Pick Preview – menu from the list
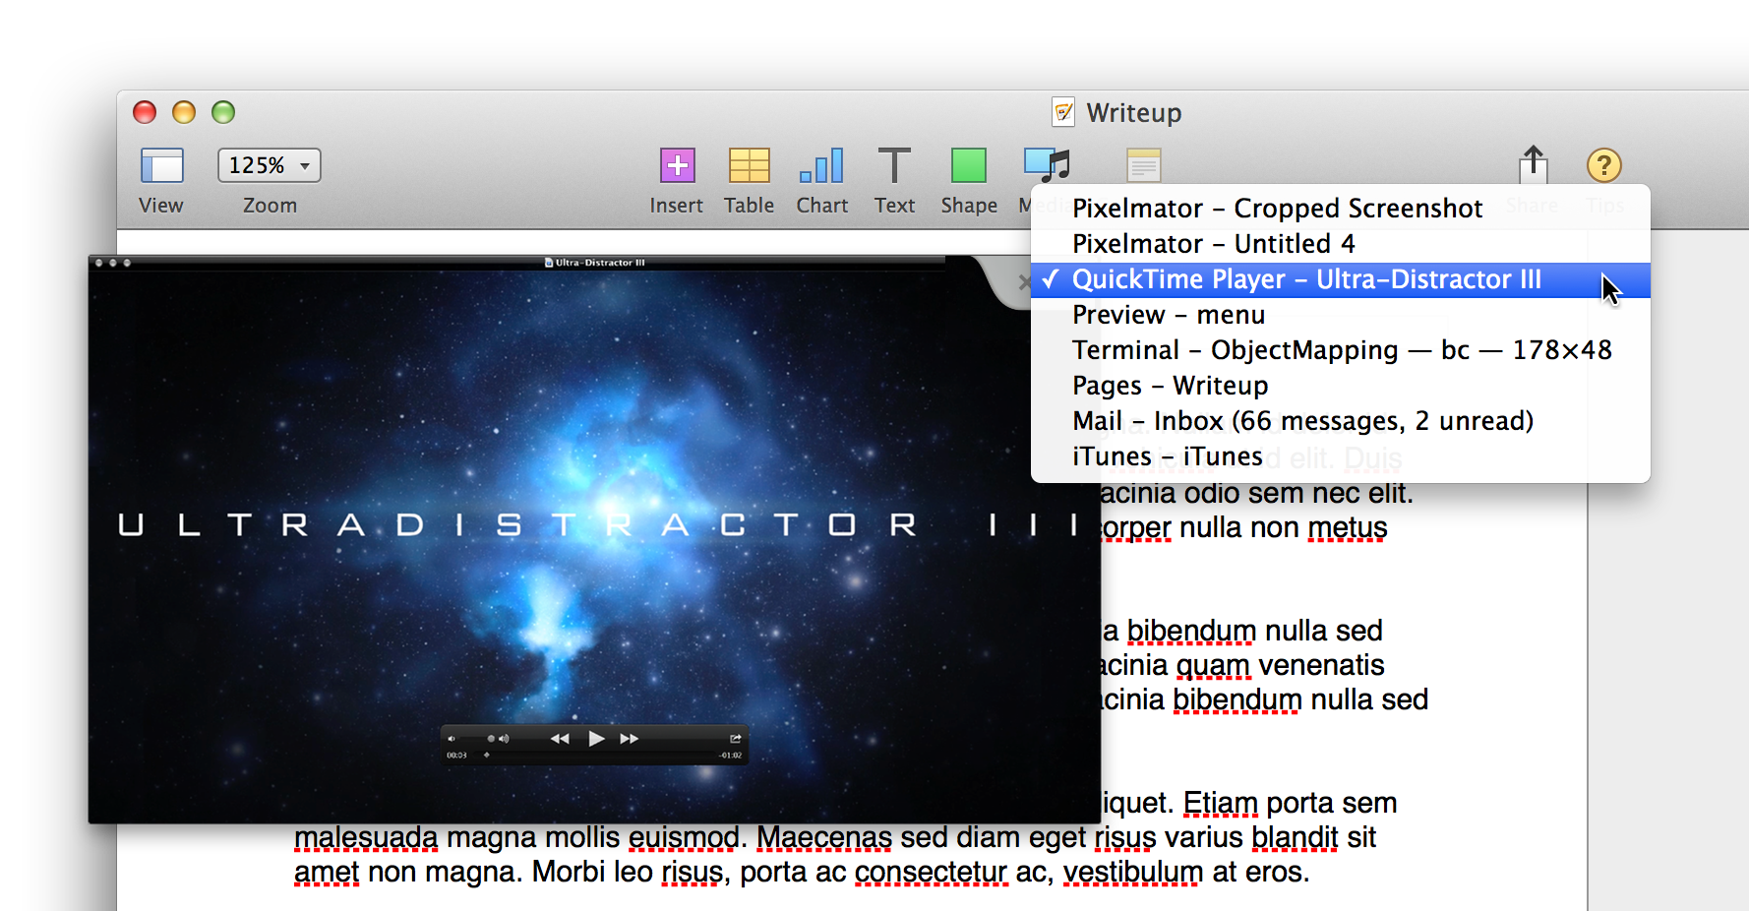The image size is (1749, 911). point(1340,315)
